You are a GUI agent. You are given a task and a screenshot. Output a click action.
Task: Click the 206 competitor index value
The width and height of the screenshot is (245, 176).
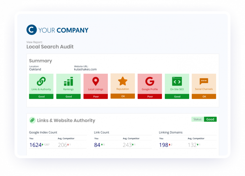62,145
